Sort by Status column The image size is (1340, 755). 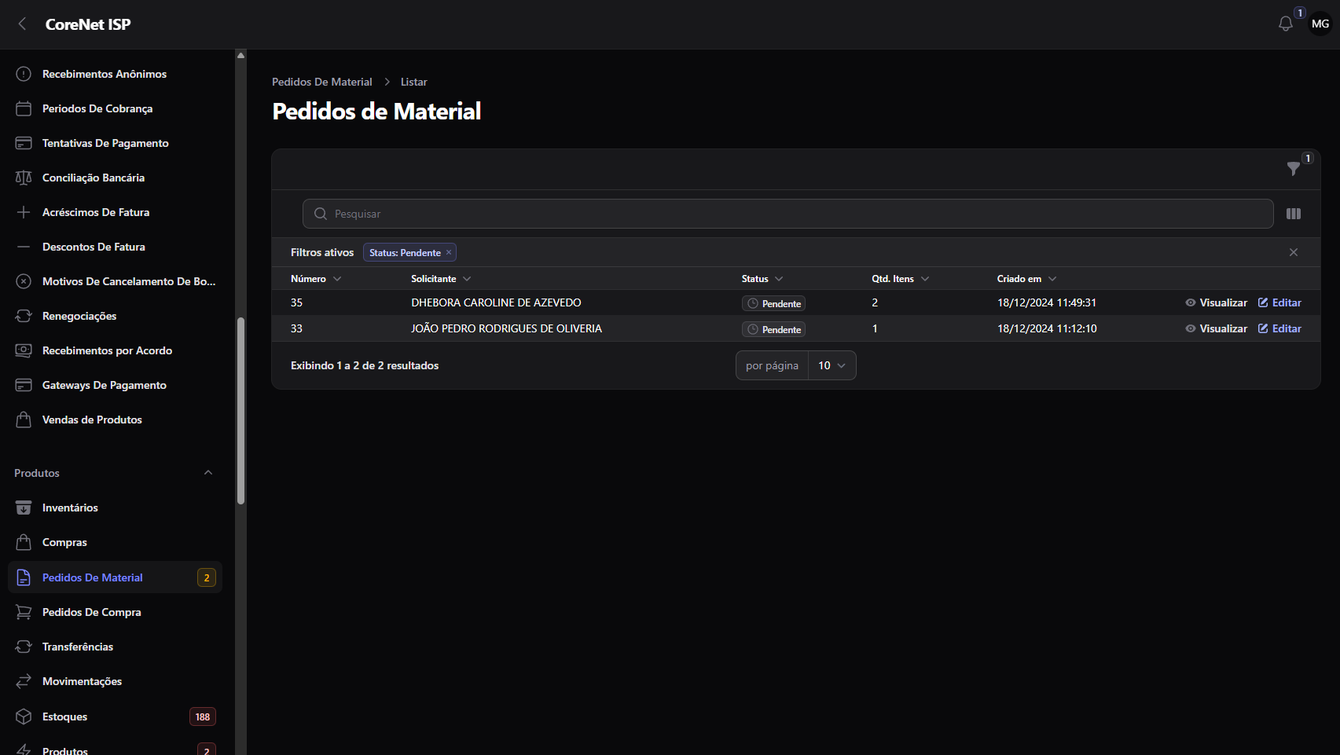click(762, 279)
